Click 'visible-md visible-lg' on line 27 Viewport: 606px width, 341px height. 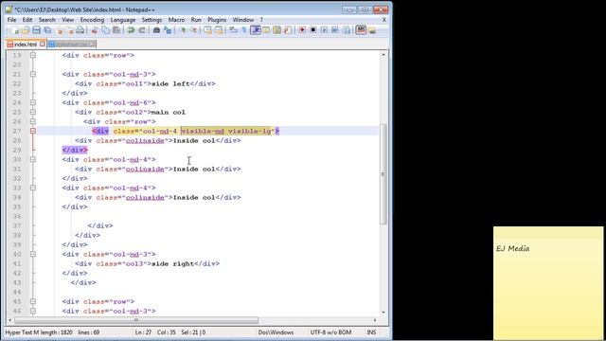226,131
